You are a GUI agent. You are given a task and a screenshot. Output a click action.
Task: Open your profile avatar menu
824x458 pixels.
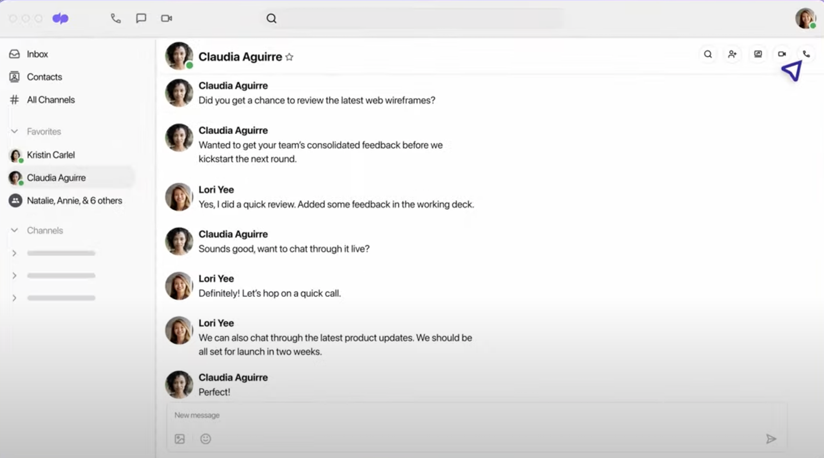[805, 19]
